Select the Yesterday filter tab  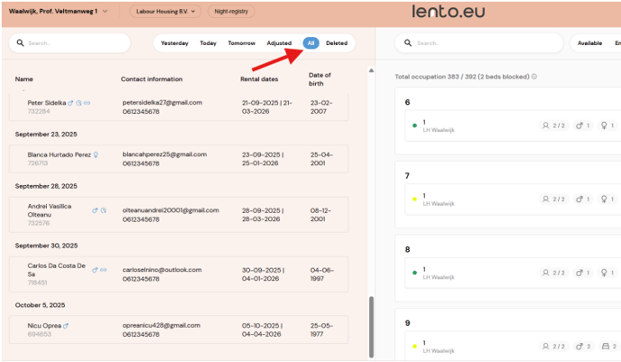[x=174, y=42]
